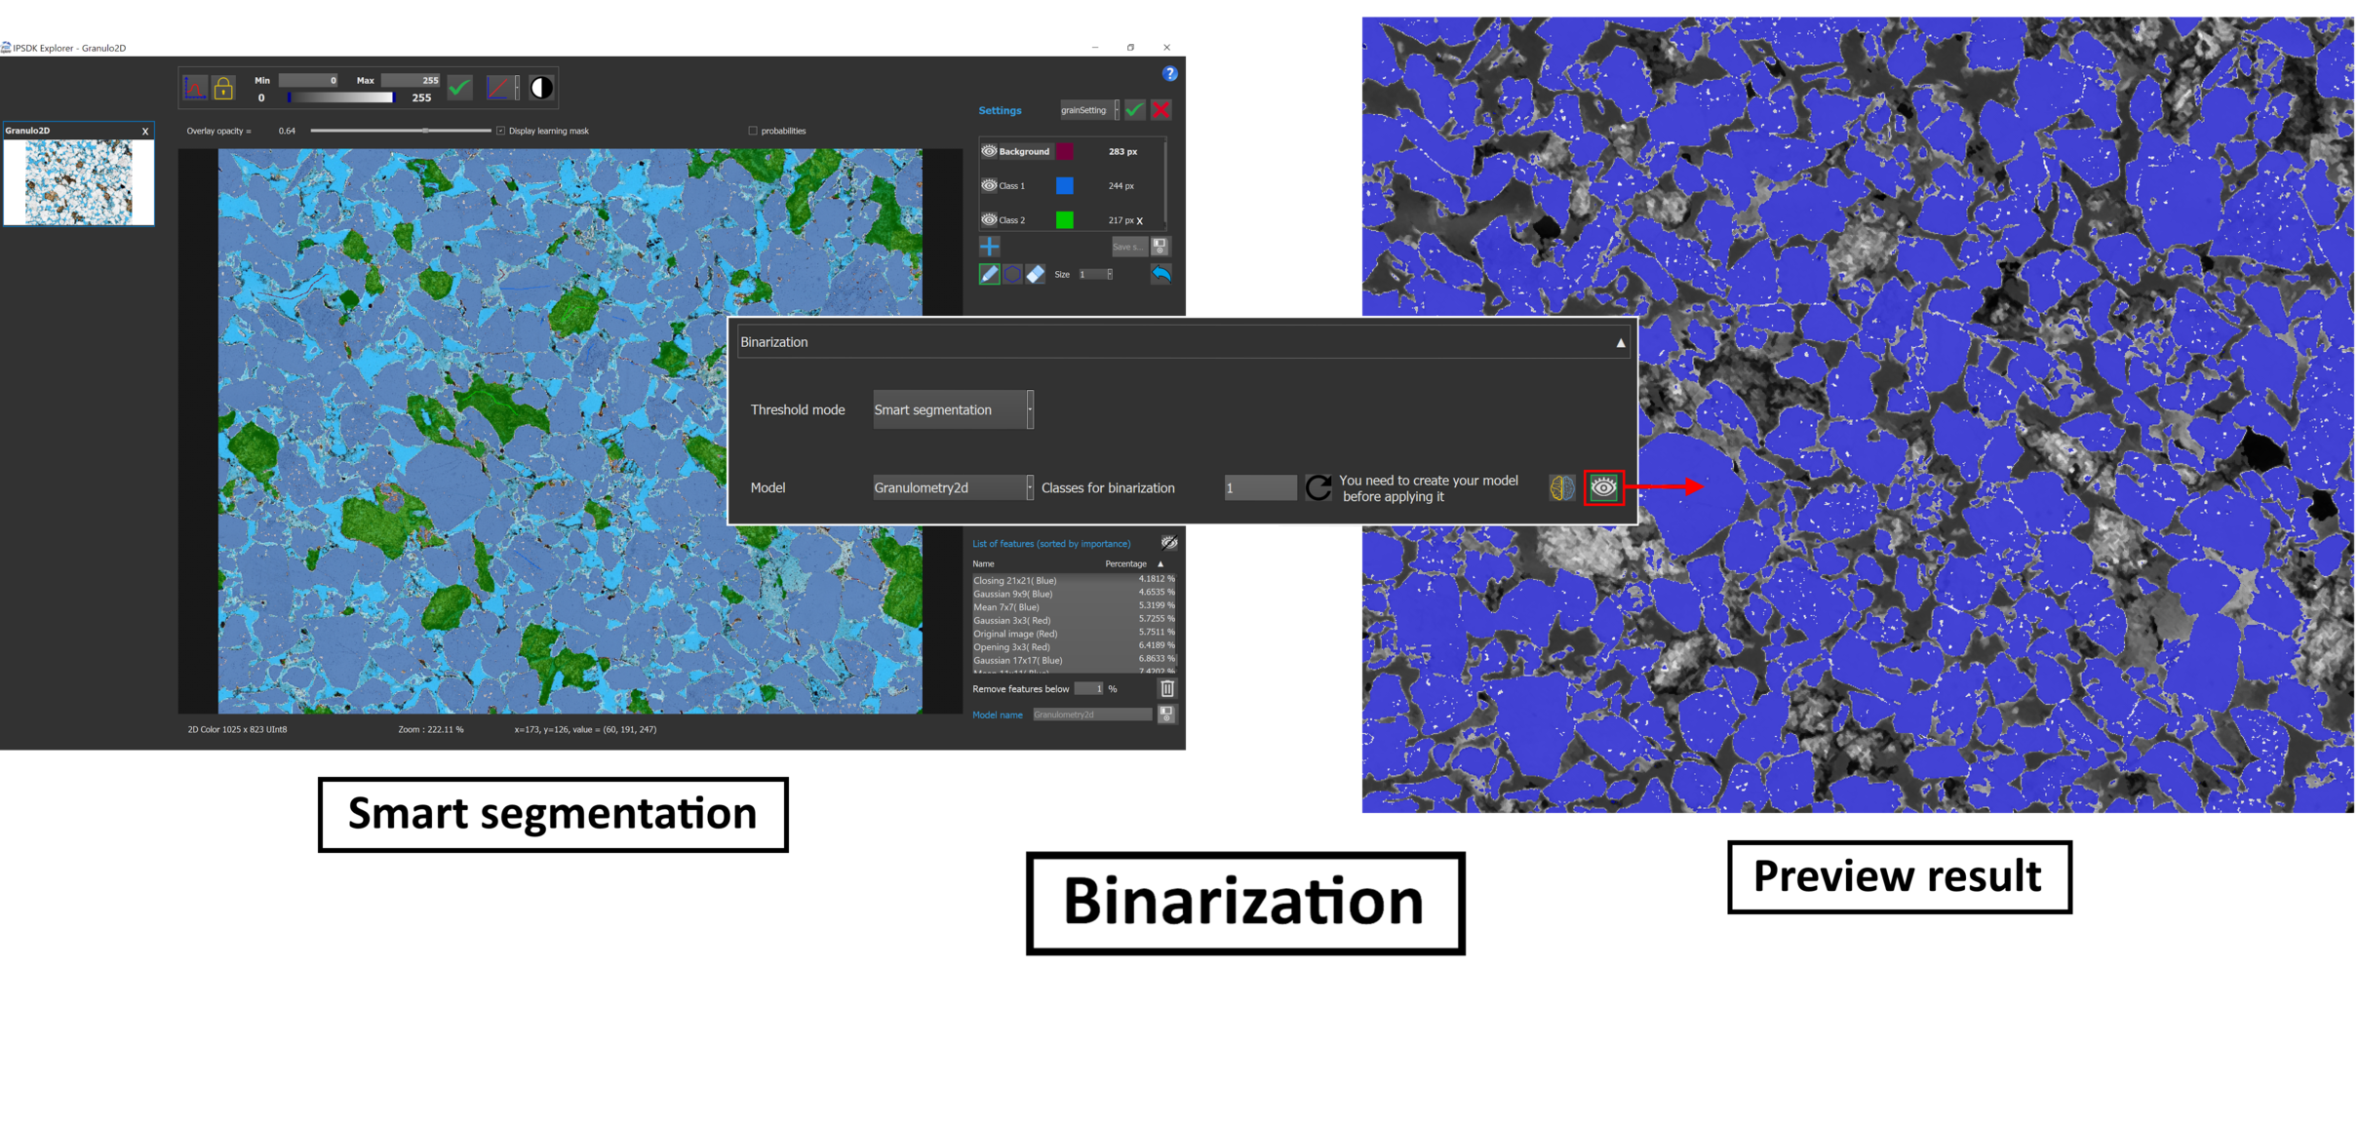
Task: Select the Class 1 row label
Action: tap(1011, 185)
